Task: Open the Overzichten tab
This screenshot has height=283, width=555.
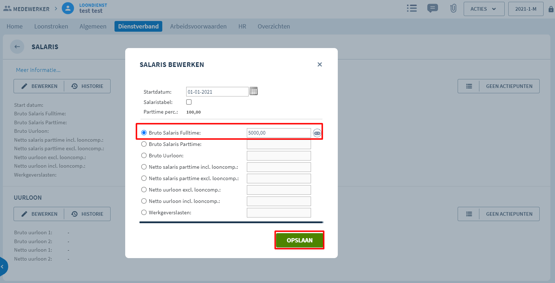Action: [x=274, y=26]
